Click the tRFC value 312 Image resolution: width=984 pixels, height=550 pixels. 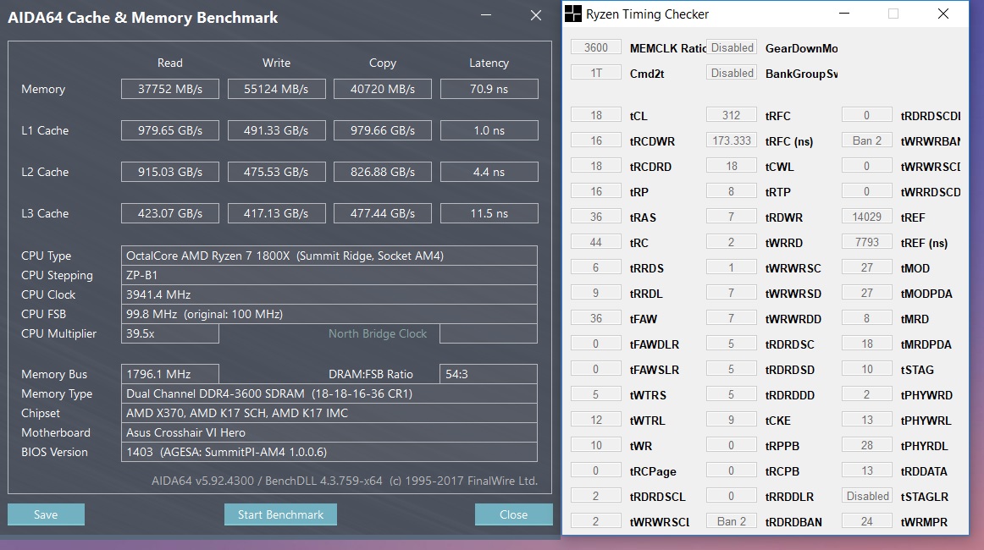click(x=731, y=115)
